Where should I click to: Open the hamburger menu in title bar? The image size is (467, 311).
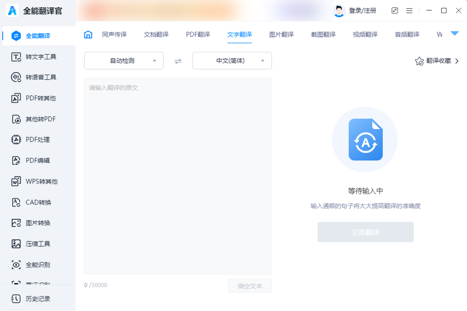(x=410, y=10)
